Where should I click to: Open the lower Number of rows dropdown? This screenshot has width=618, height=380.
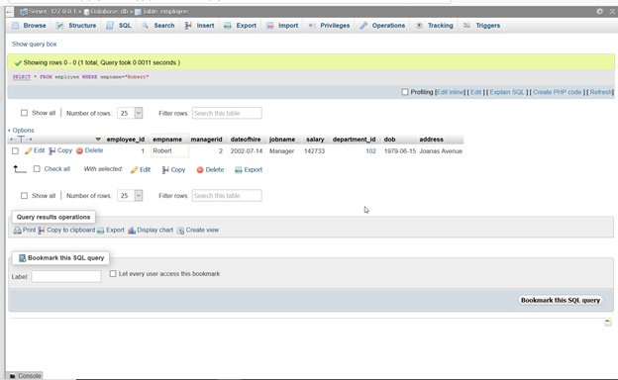[130, 196]
